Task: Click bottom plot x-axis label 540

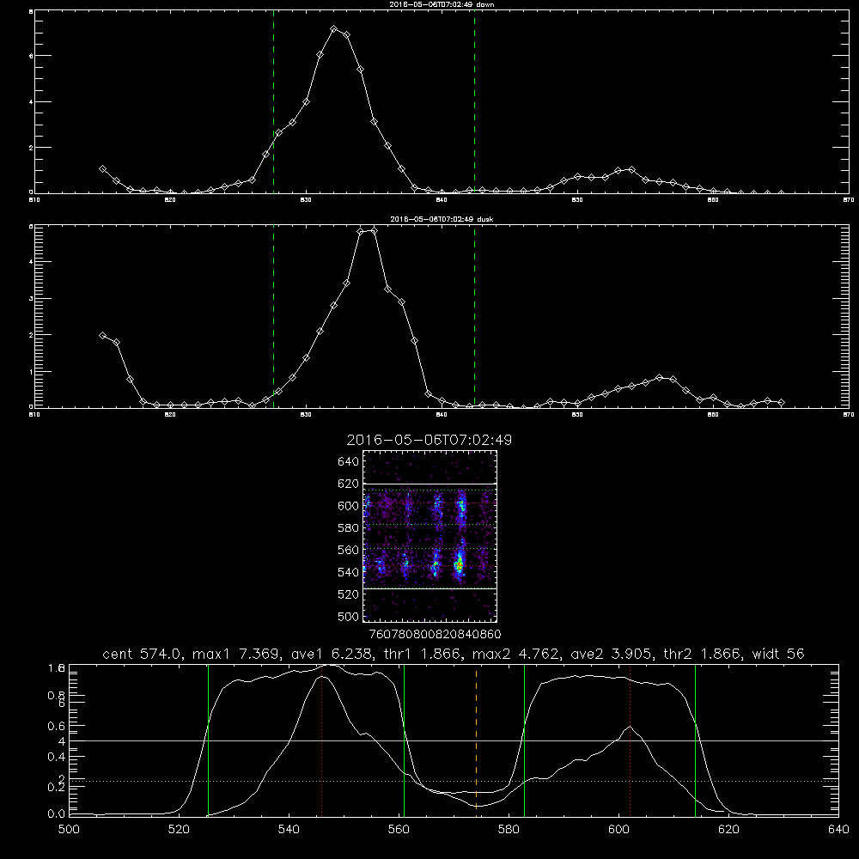Action: pos(289,830)
